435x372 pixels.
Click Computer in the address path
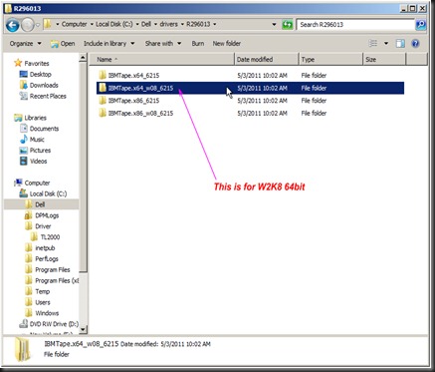click(x=74, y=24)
